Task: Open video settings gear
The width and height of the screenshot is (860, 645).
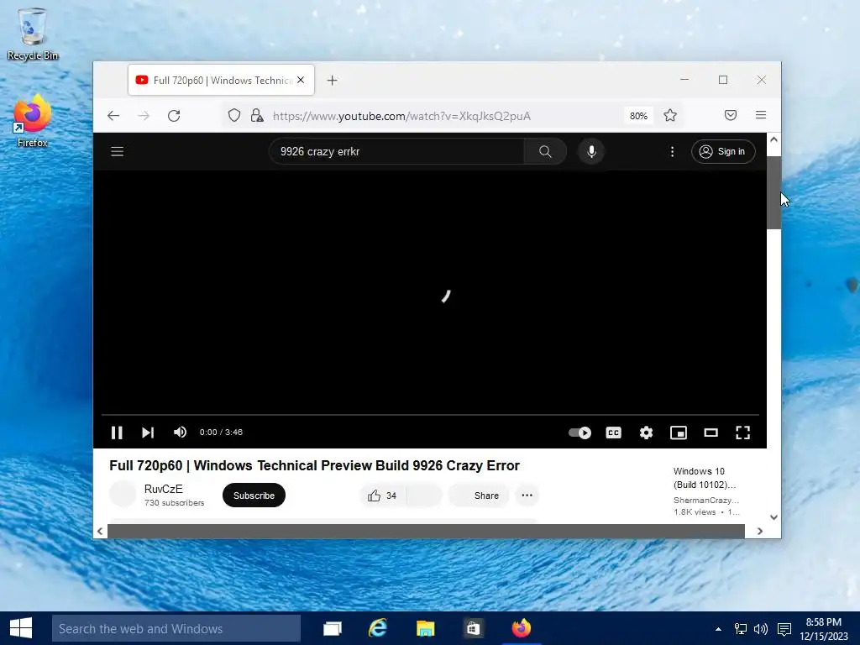Action: click(646, 433)
